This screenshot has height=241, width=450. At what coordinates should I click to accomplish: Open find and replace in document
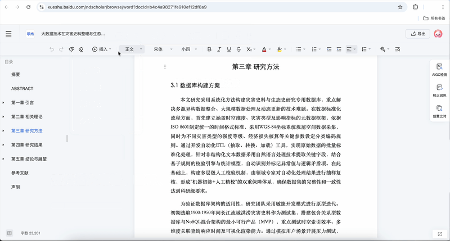(x=398, y=49)
